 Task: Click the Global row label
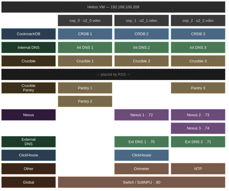click(28, 182)
